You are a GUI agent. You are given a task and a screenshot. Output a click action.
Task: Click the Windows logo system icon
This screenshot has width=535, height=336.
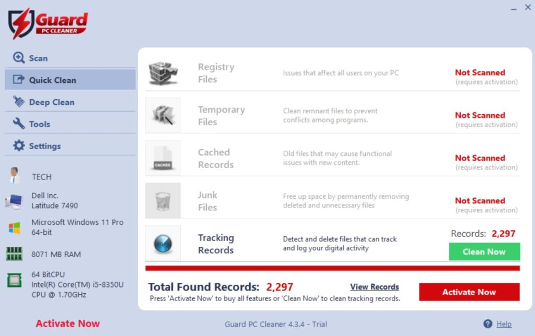14,227
